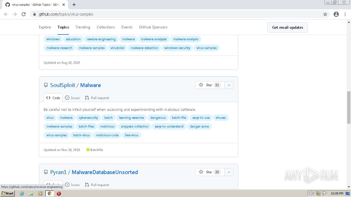This screenshot has width=351, height=197.
Task: Click the cybersecurity topic tag
Action: point(88,118)
